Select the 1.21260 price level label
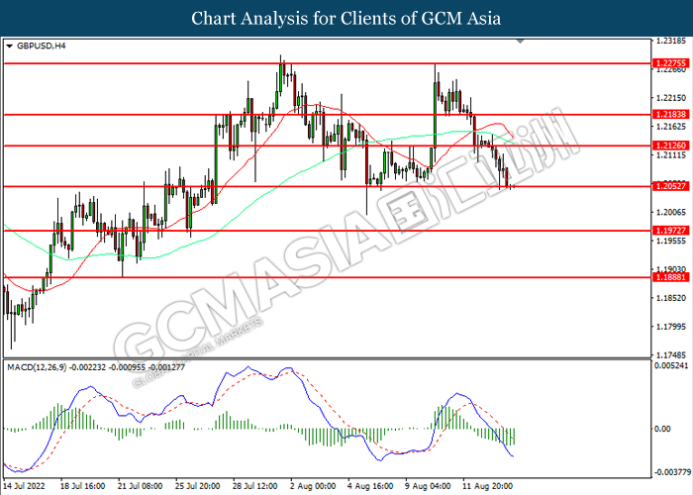 pos(671,146)
